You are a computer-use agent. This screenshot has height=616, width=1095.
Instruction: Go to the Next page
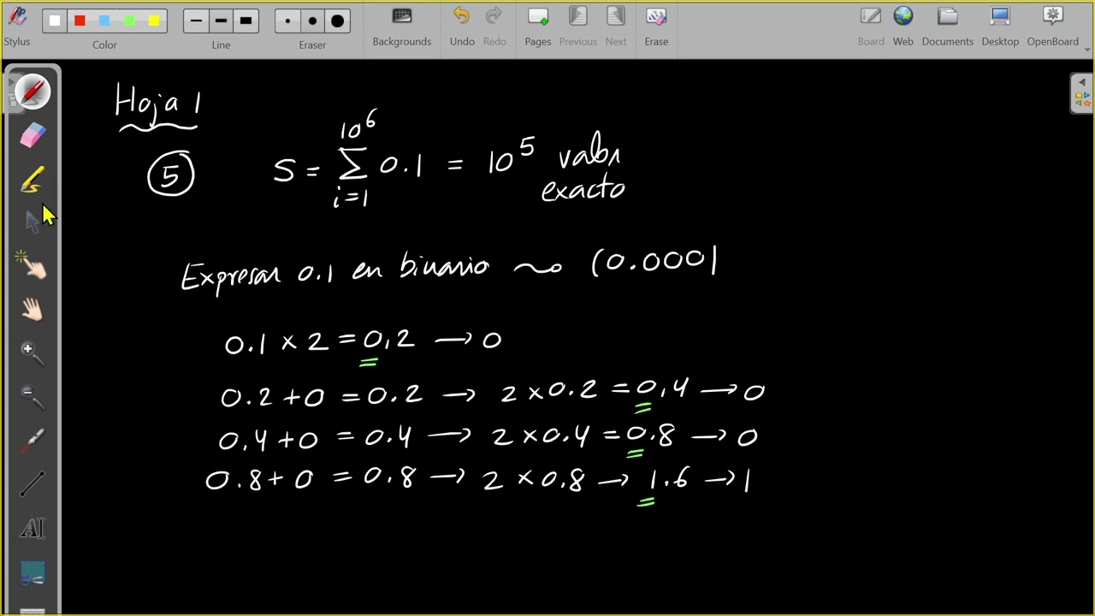616,26
